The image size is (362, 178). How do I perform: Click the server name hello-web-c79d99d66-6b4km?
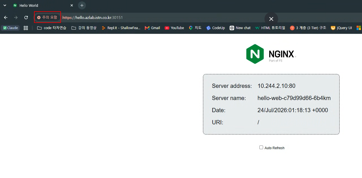pyautogui.click(x=294, y=98)
